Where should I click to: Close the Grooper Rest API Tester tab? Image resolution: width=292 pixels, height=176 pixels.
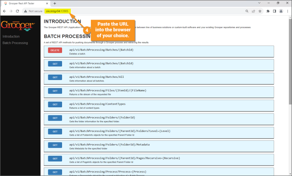tap(47, 3)
